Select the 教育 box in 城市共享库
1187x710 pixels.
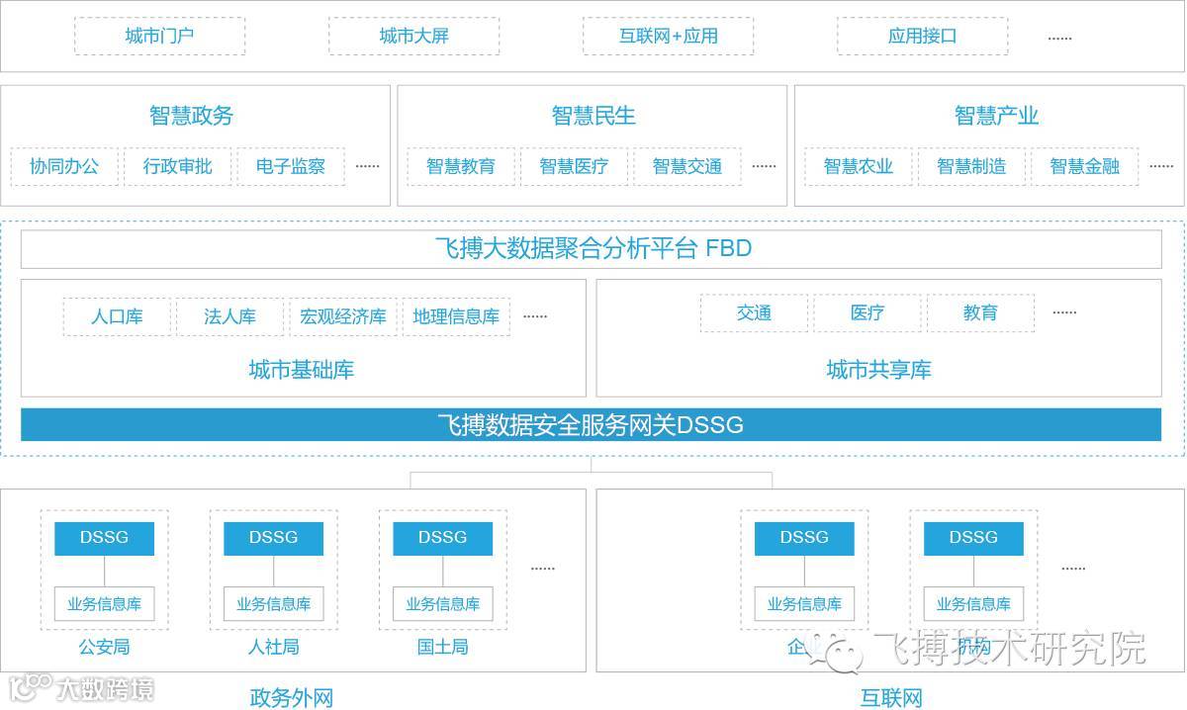(980, 312)
